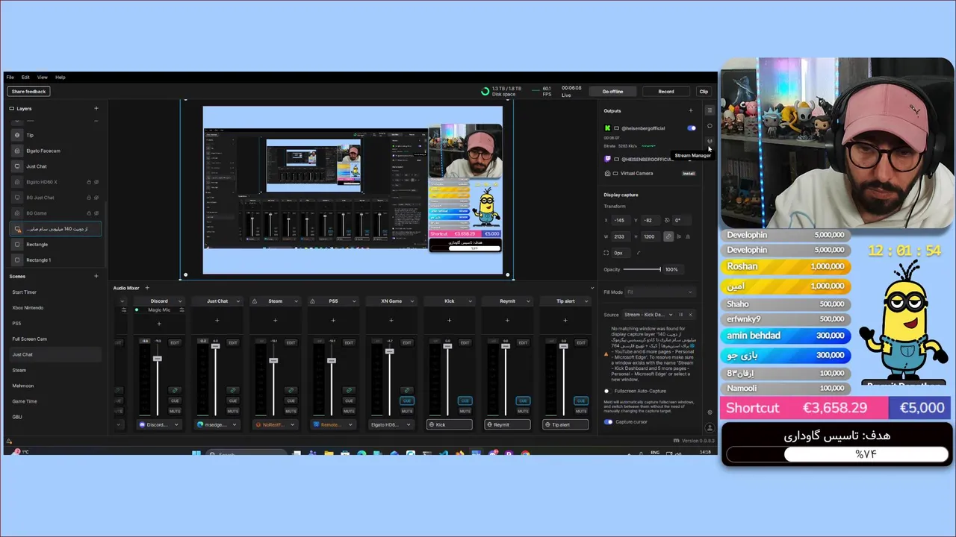The width and height of the screenshot is (956, 537).
Task: Open the chat icon in the right rail
Action: pos(710,126)
